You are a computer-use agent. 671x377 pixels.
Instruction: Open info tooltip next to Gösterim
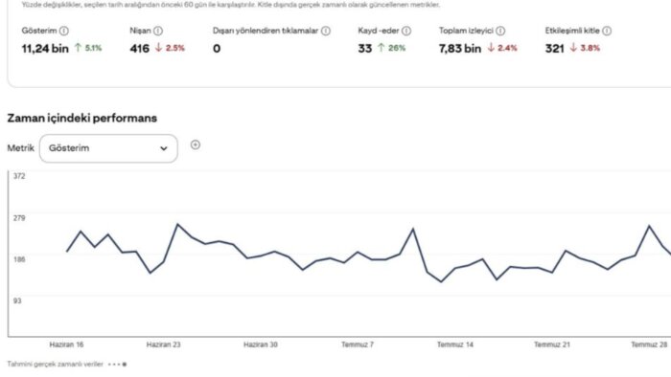click(64, 31)
